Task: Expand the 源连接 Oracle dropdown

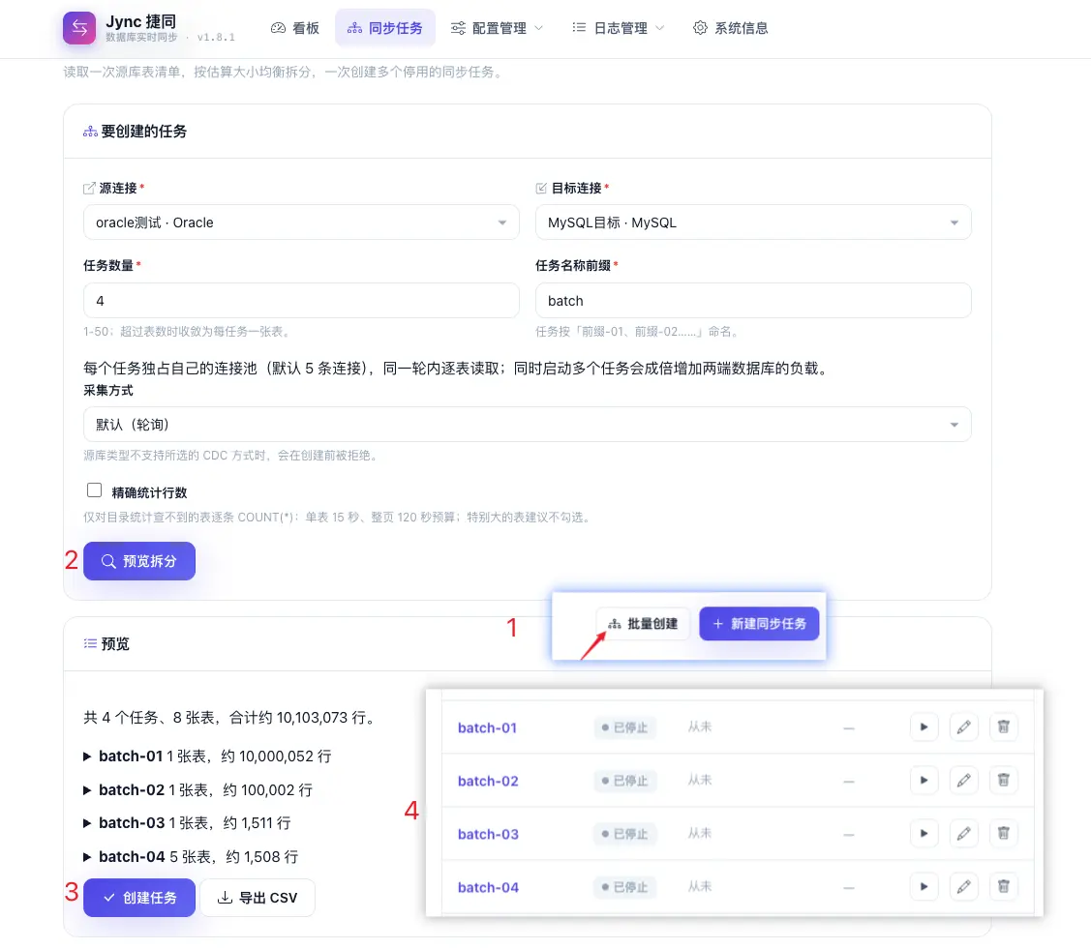Action: [x=301, y=222]
